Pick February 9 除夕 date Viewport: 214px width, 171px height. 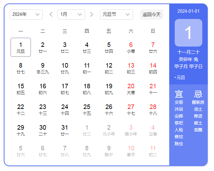coord(109,151)
